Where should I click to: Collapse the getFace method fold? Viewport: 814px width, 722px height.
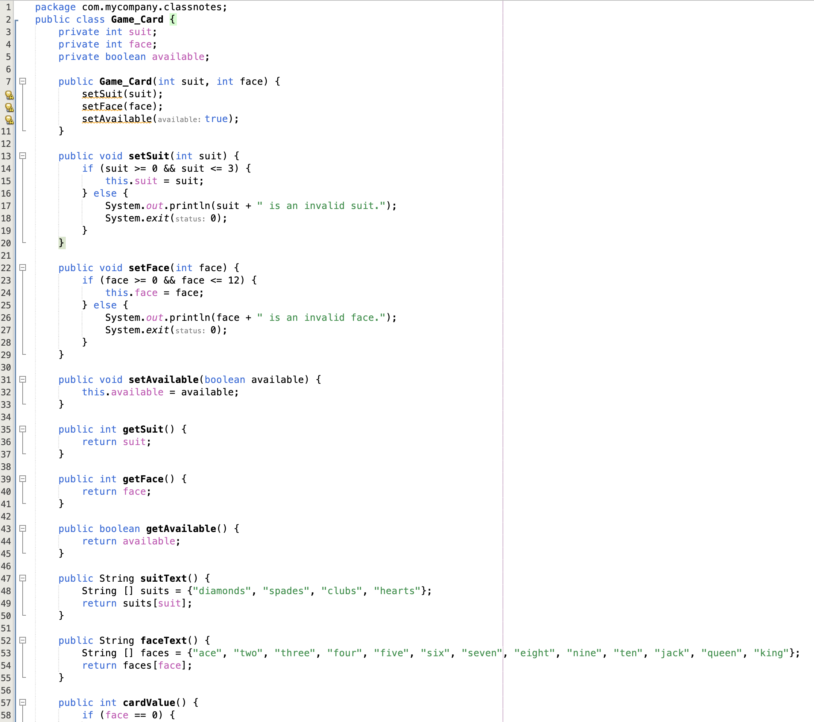(23, 479)
